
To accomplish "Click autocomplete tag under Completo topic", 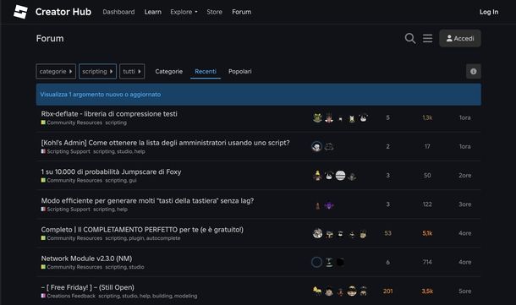I will tap(163, 238).
